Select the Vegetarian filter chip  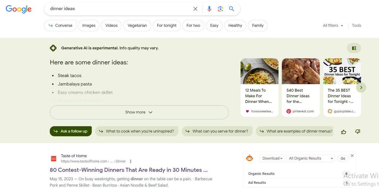(137, 26)
